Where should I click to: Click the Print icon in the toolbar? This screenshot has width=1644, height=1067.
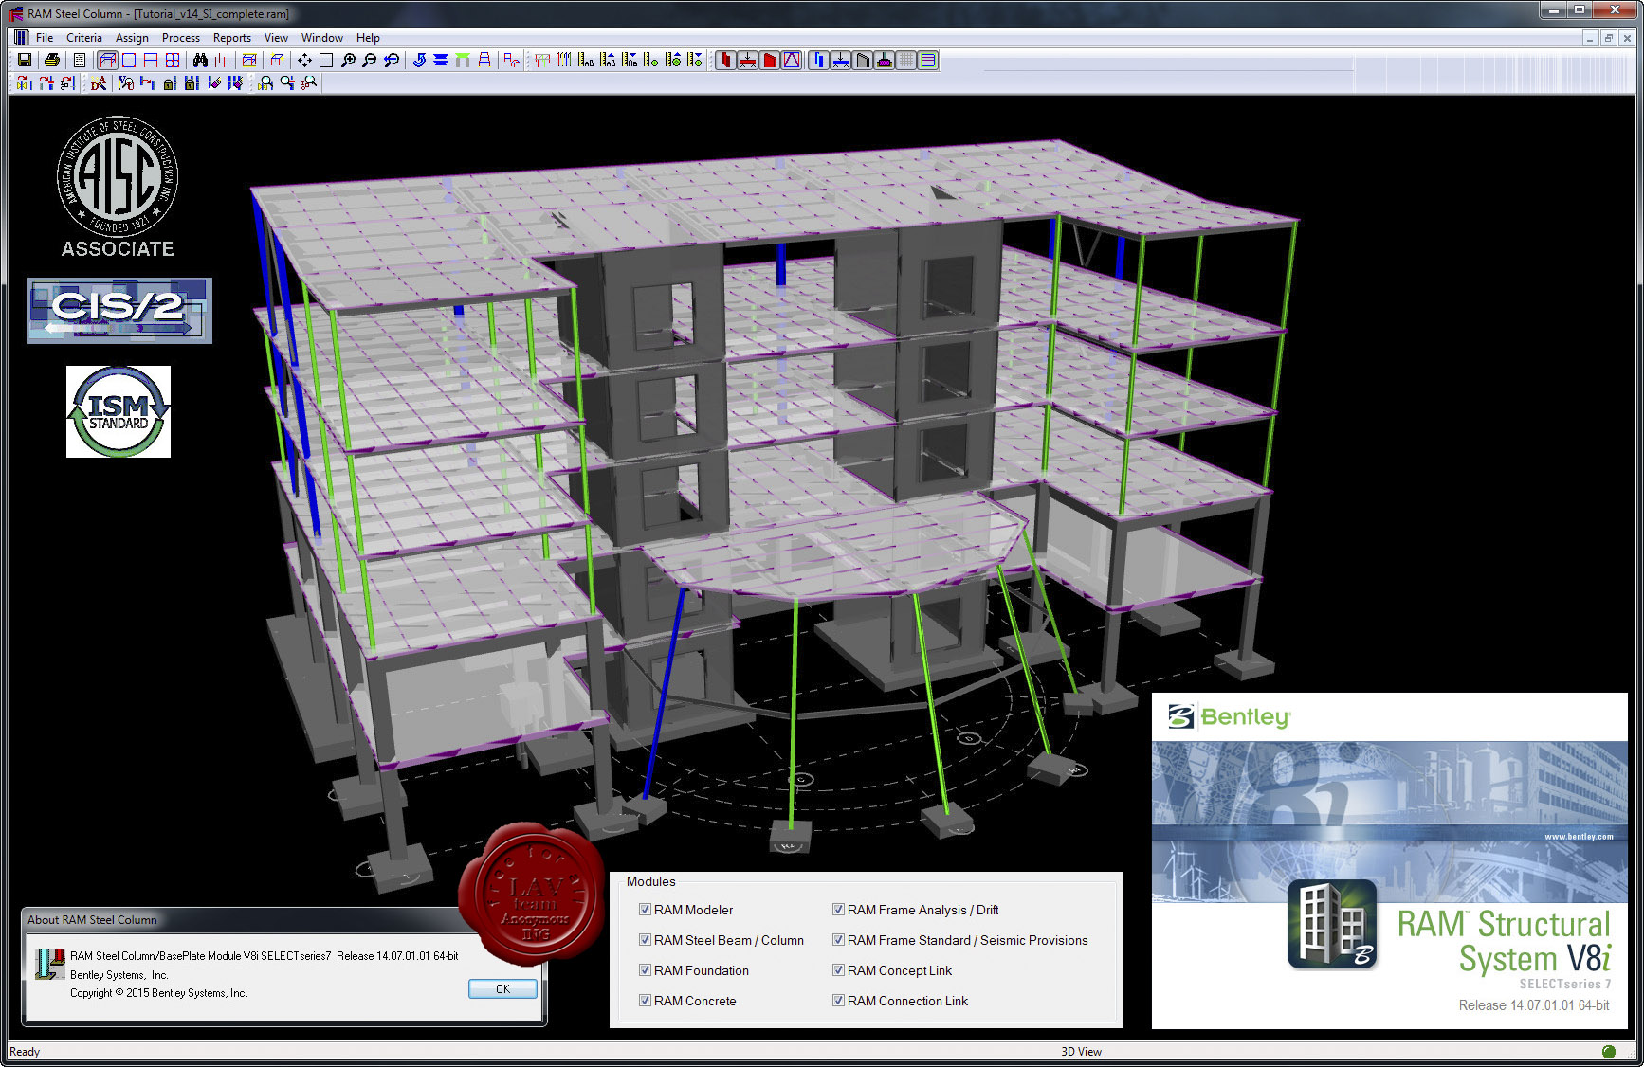click(52, 60)
